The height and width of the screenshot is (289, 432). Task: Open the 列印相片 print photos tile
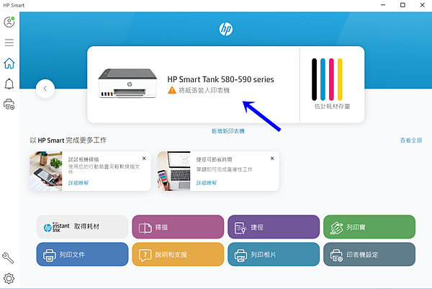(274, 254)
